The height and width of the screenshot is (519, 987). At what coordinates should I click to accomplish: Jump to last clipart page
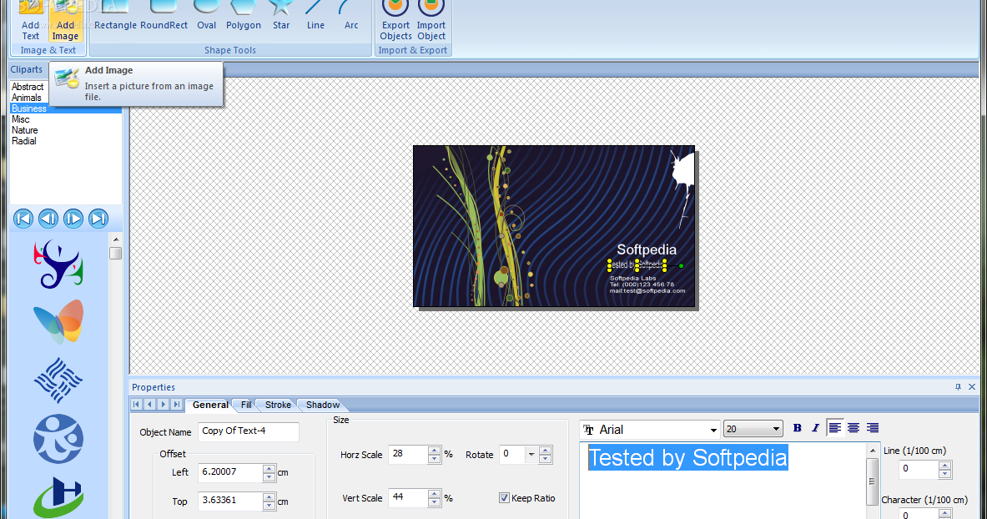point(98,219)
